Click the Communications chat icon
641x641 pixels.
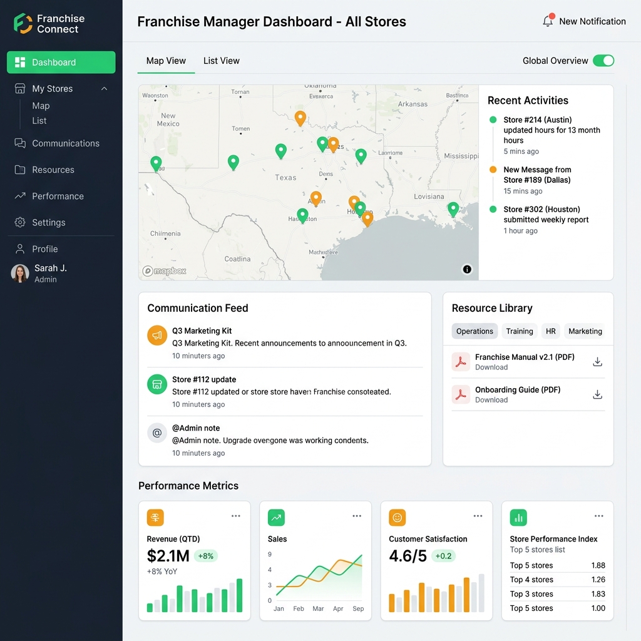click(x=20, y=143)
